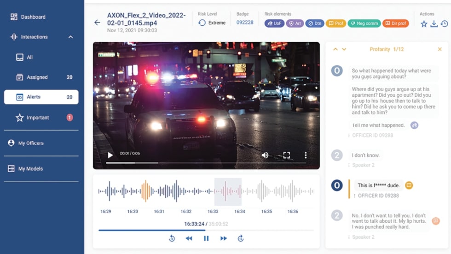Screen dimensions: 451x254
Task: Go to the next Profanity result
Action: (x=344, y=49)
